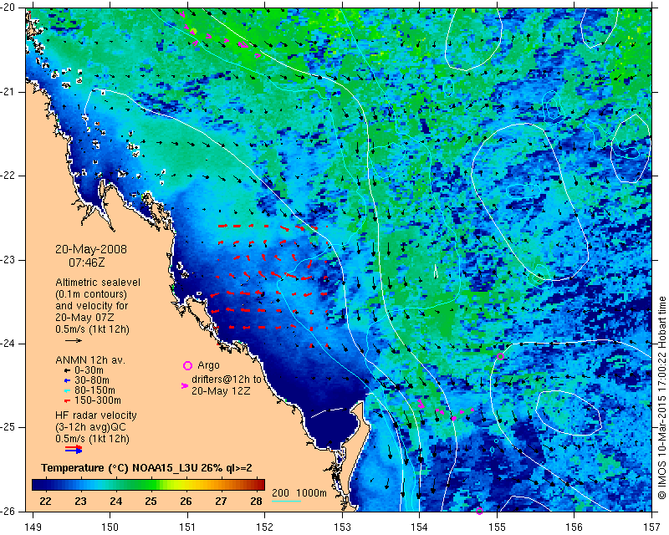The width and height of the screenshot is (669, 535).
Task: Click the colorbar tick label "22"
Action: 45,501
